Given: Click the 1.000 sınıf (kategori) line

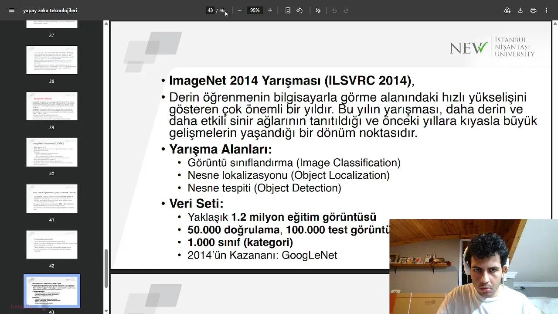Looking at the screenshot, I should coord(240,242).
